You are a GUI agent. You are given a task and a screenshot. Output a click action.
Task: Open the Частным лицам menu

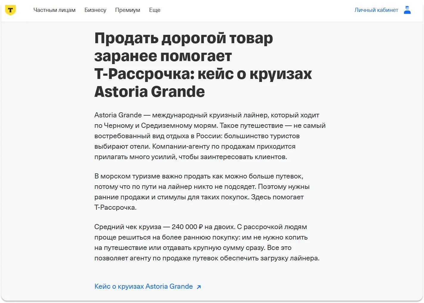54,10
